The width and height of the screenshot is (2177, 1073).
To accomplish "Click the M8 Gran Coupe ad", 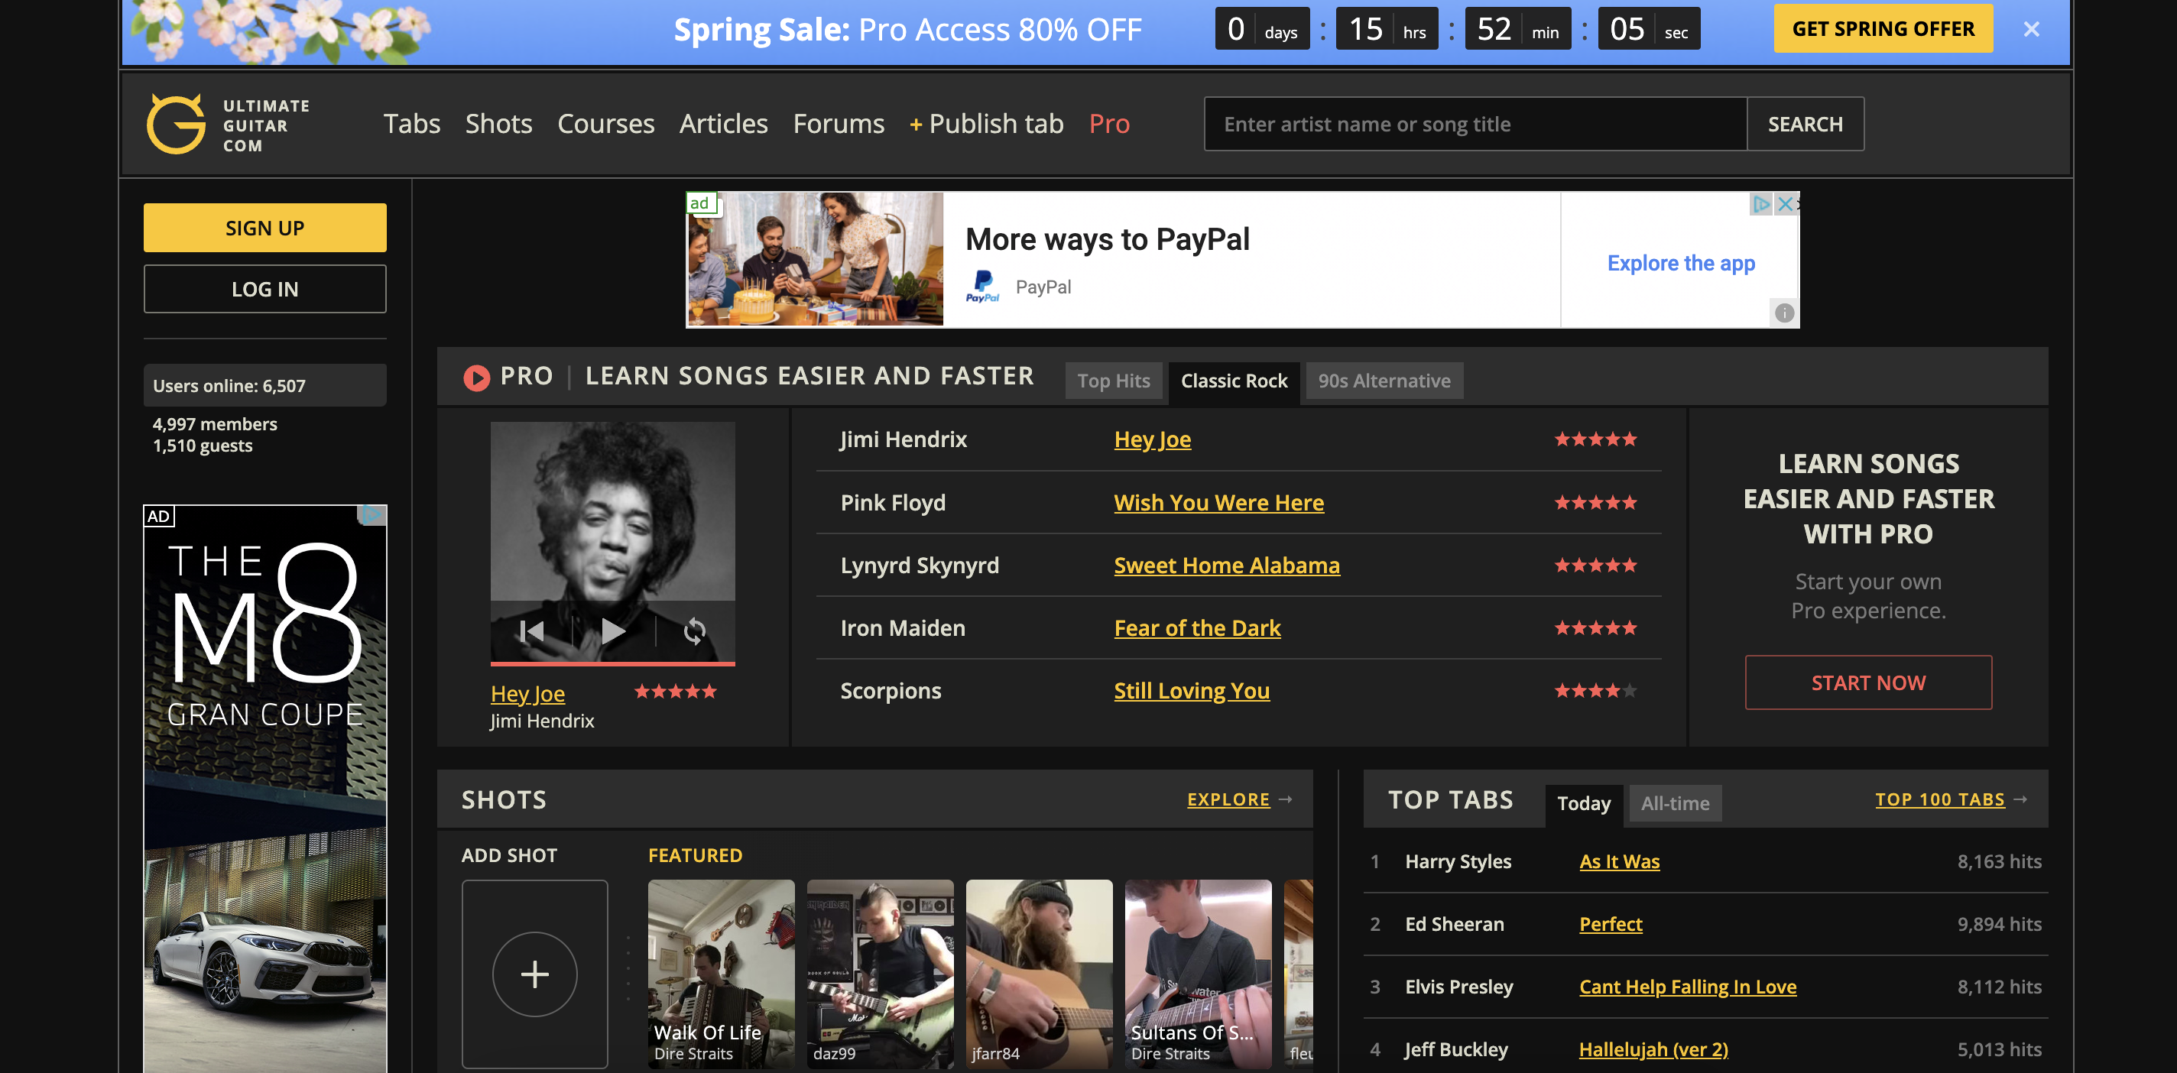I will (x=264, y=789).
